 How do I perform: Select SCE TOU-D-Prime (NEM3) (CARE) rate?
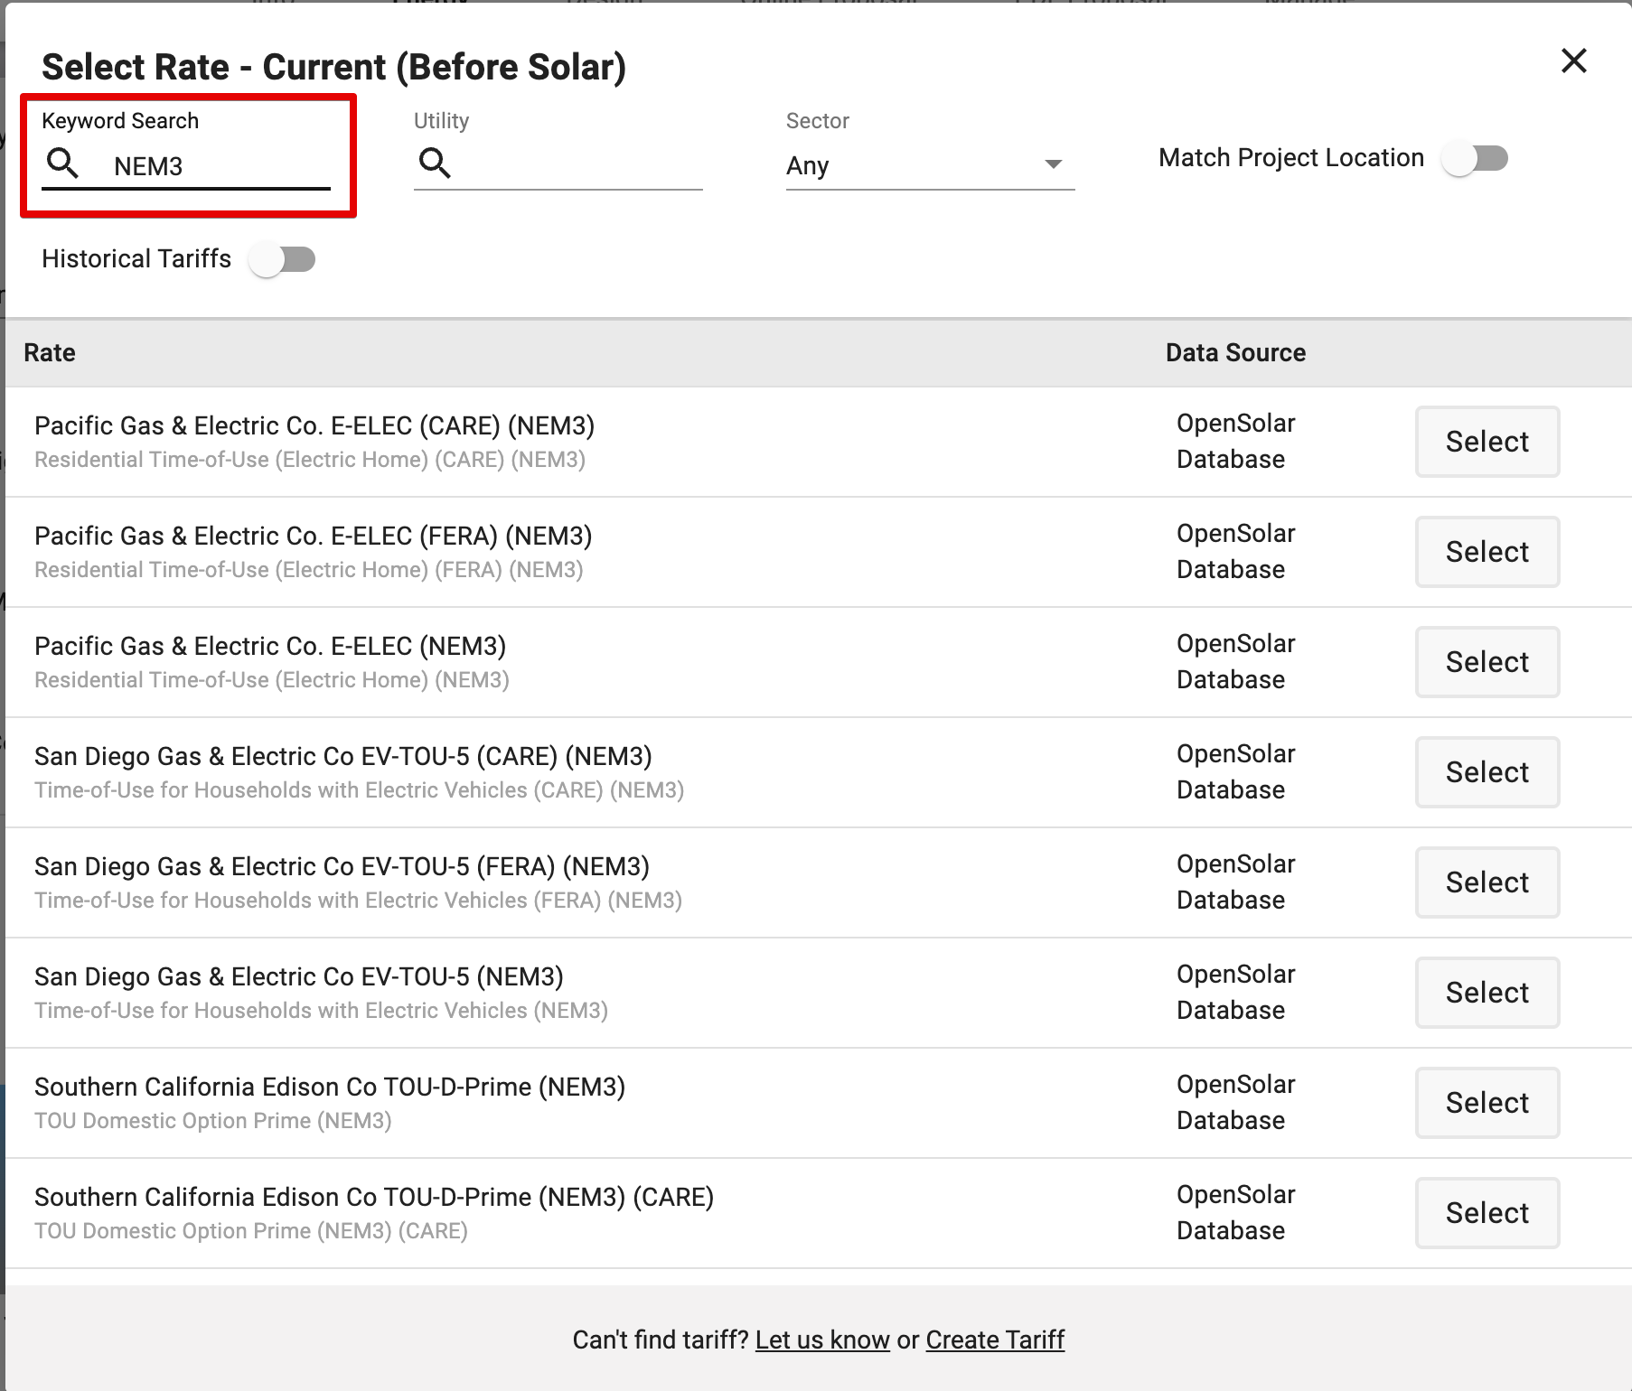(1487, 1213)
